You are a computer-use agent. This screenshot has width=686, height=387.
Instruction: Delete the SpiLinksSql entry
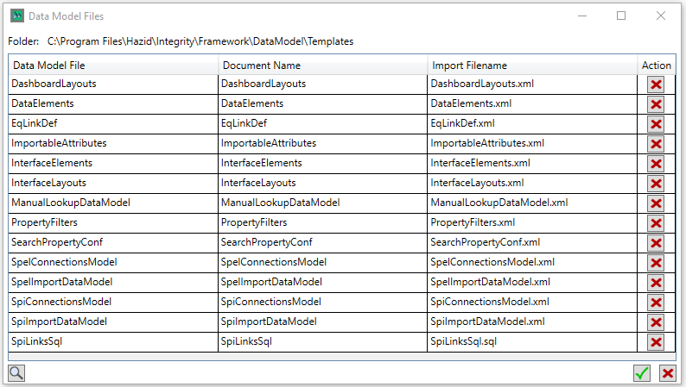pyautogui.click(x=656, y=342)
